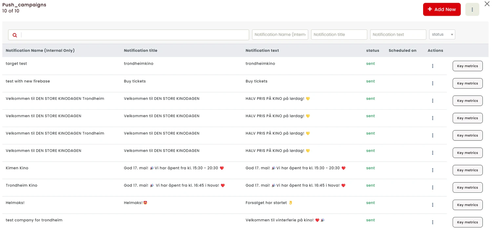Click the Notification title filter field
The height and width of the screenshot is (239, 492).
(x=339, y=34)
